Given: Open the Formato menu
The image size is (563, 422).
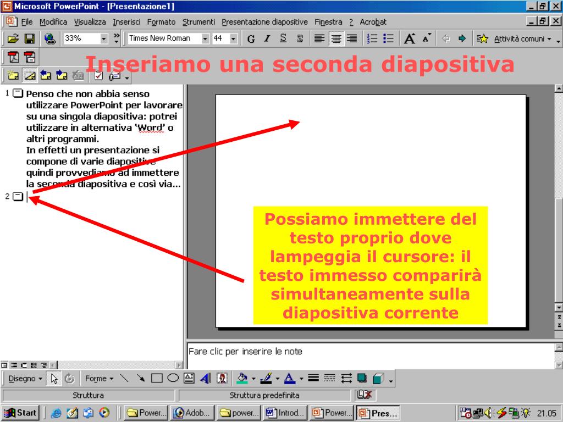Looking at the screenshot, I should coord(161,22).
